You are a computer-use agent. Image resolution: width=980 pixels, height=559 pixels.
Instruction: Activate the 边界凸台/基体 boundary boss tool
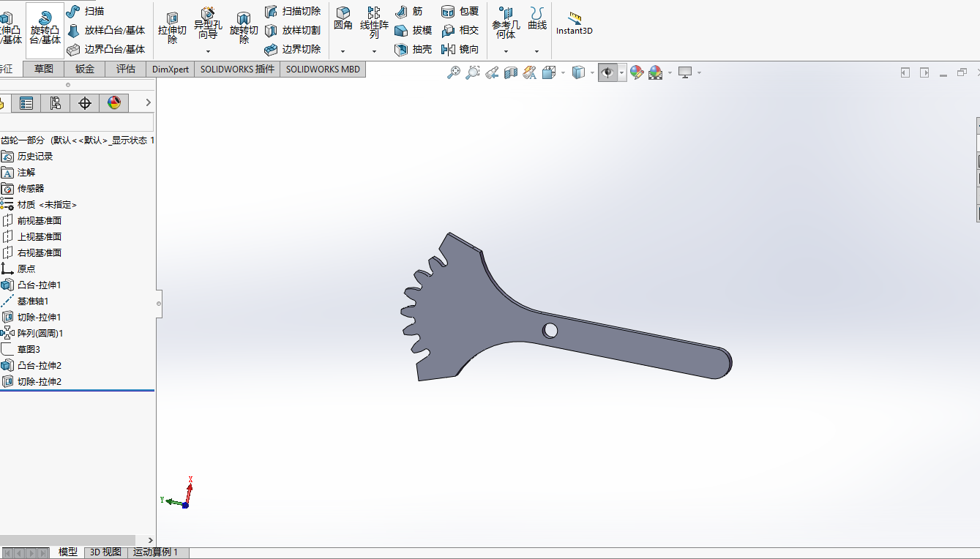pos(106,49)
